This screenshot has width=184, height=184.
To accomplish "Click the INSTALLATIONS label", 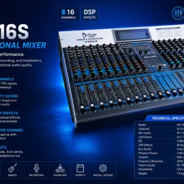I will click(x=103, y=175).
